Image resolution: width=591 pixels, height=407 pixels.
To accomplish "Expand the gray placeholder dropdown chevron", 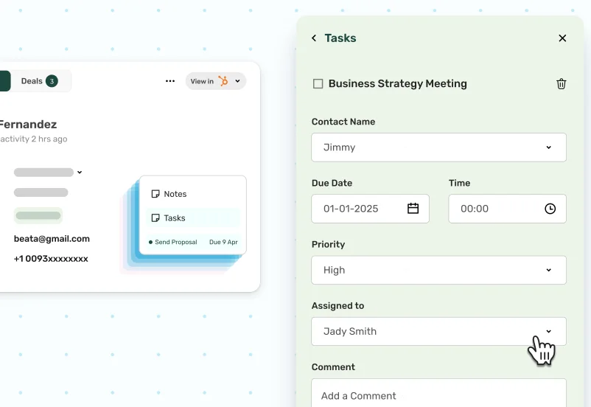I will (x=80, y=173).
